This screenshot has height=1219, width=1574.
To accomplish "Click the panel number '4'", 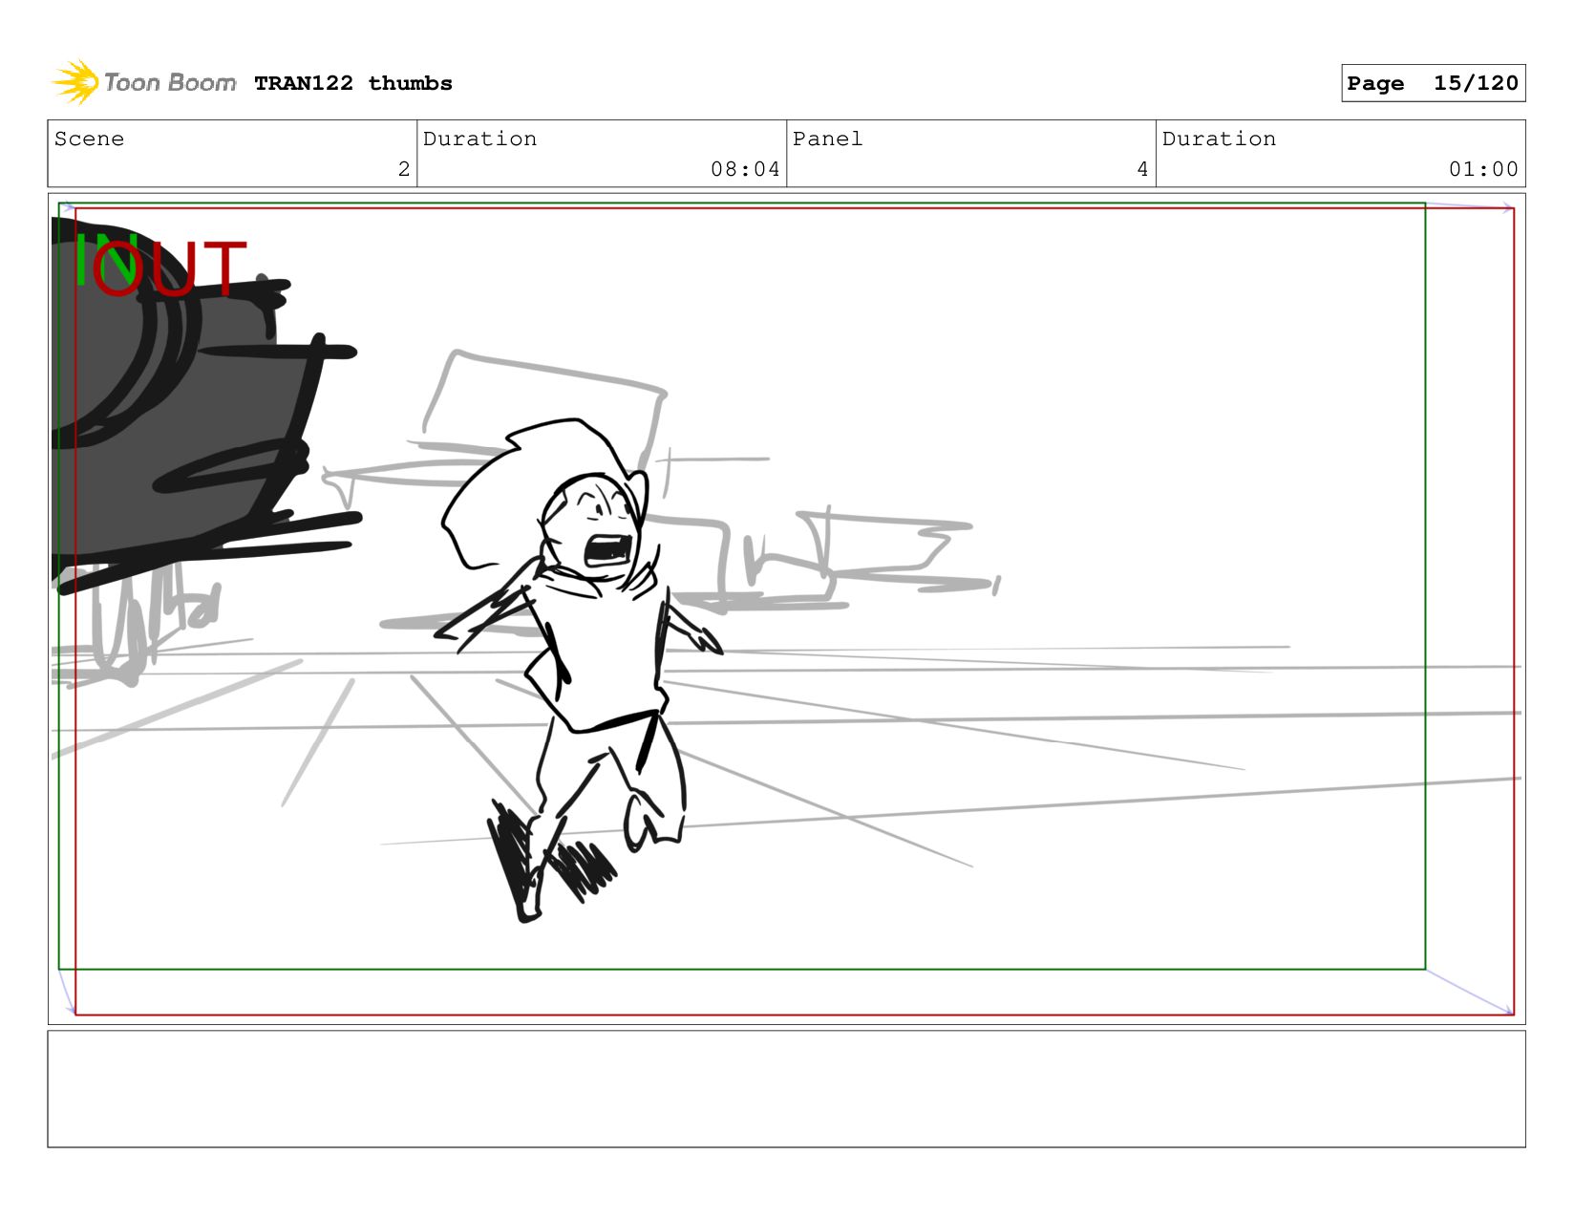I will click(x=1142, y=169).
